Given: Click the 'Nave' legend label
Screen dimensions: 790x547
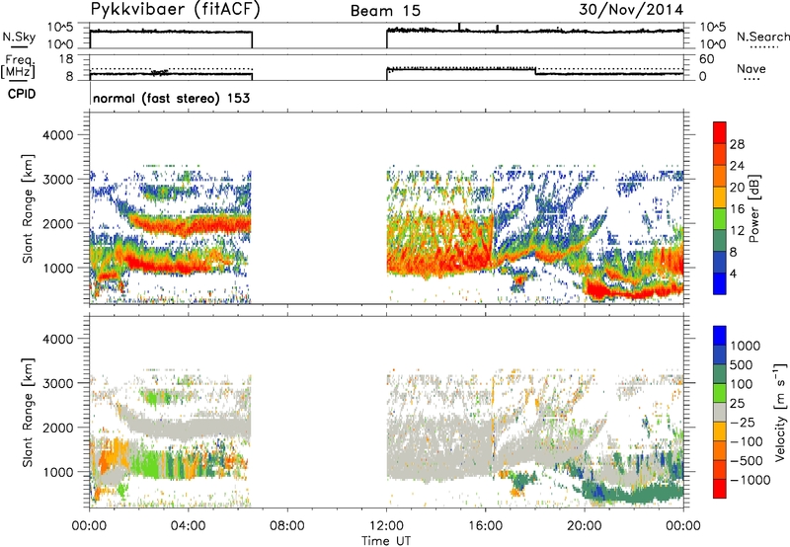Looking at the screenshot, I should [x=750, y=69].
